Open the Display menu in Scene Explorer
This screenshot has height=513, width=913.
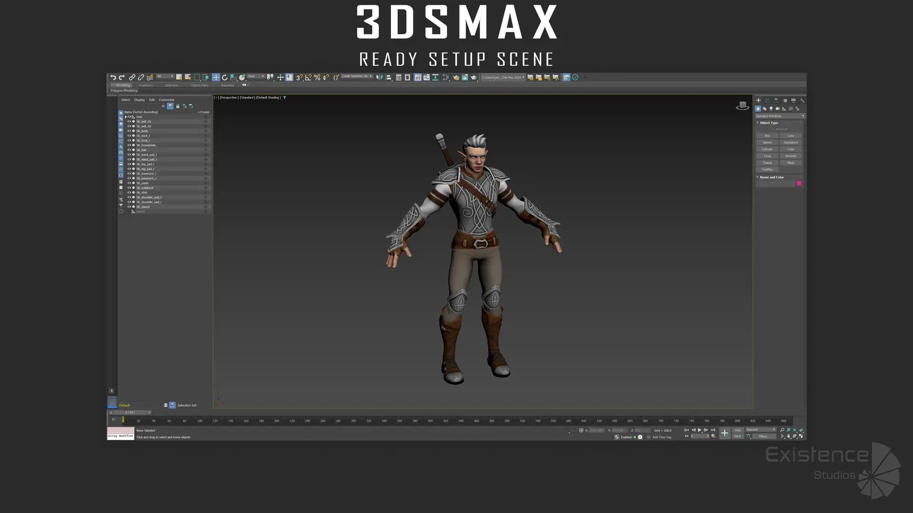tap(139, 100)
